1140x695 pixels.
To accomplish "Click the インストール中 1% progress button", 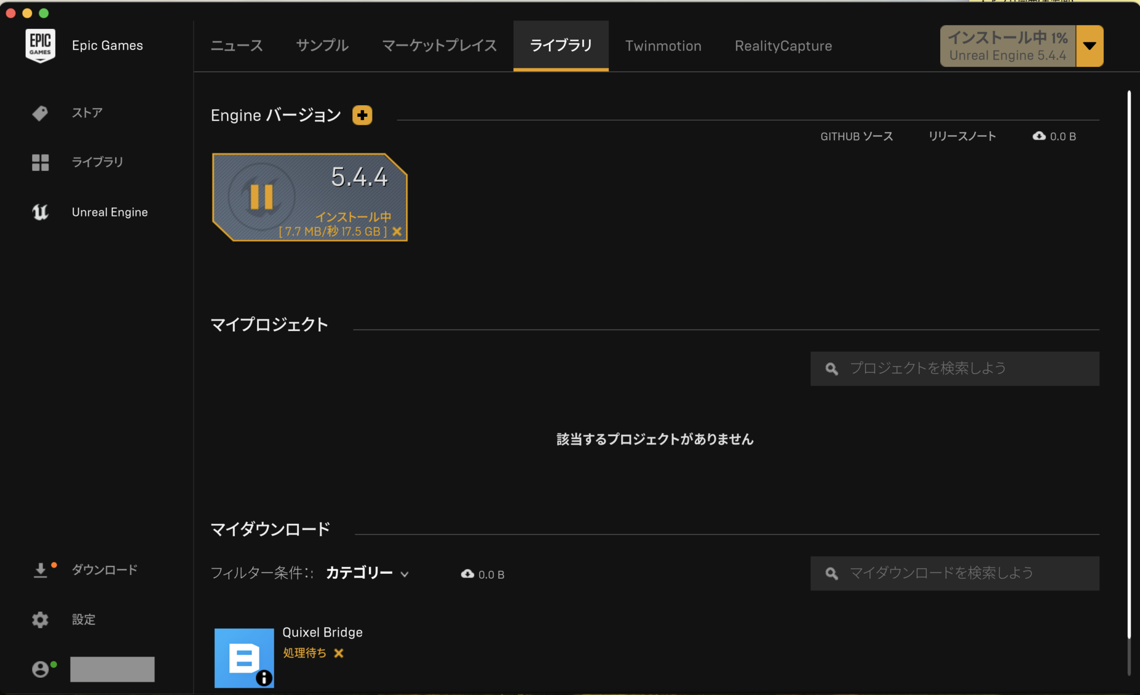I will tap(1008, 46).
